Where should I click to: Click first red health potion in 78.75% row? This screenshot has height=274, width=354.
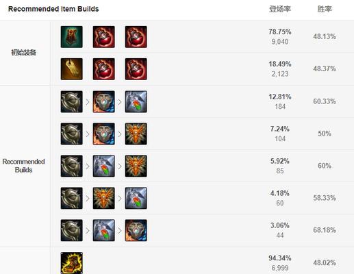pyautogui.click(x=104, y=37)
